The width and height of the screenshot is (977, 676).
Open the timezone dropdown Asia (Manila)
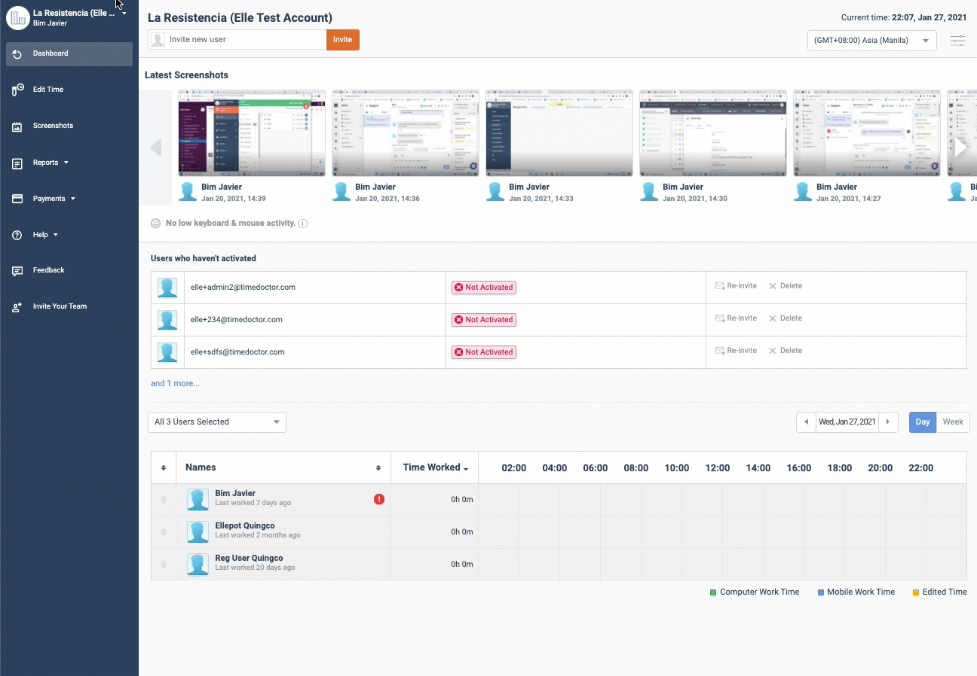pos(871,41)
